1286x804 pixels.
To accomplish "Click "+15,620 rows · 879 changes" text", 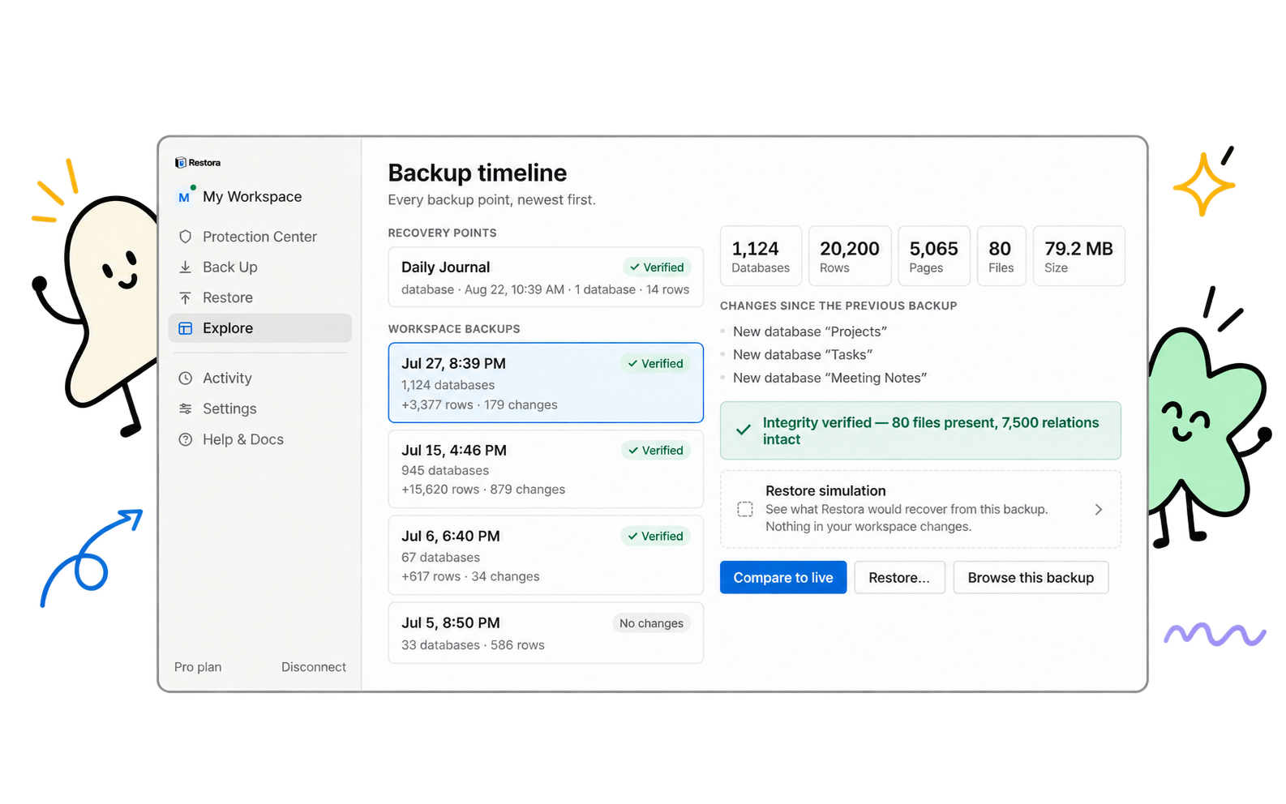I will coord(483,490).
